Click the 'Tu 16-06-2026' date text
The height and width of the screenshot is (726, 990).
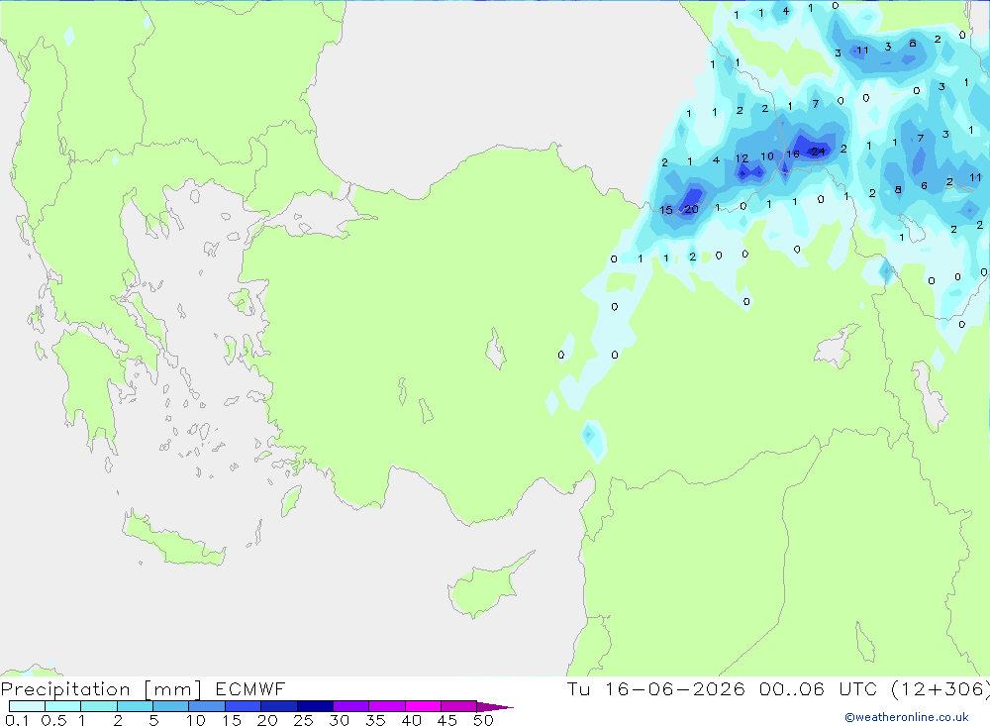point(656,688)
